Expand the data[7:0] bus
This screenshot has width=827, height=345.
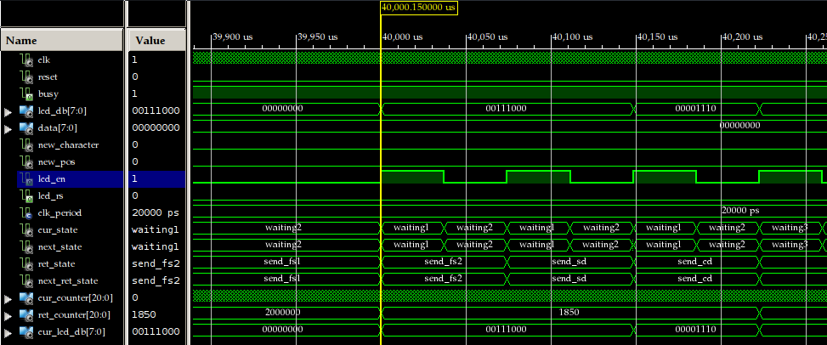click(x=8, y=127)
